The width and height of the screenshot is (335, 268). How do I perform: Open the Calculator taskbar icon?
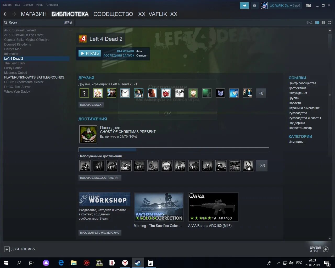click(151, 263)
